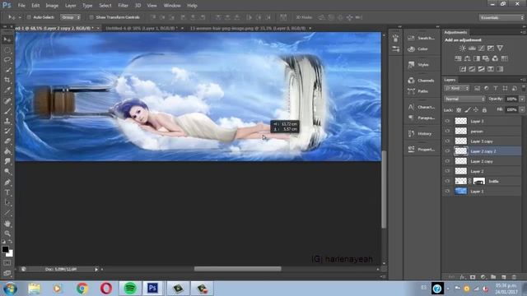Select the Type tool
Image resolution: width=527 pixels, height=296 pixels.
pos(7,192)
